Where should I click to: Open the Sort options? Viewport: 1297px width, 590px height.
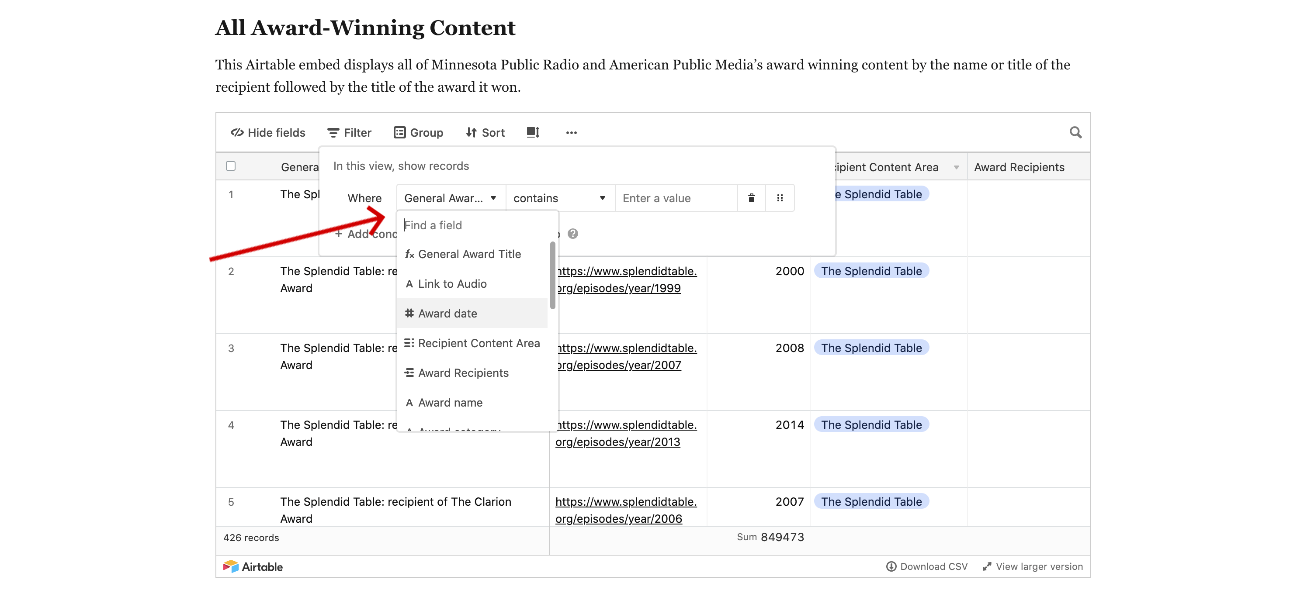485,132
